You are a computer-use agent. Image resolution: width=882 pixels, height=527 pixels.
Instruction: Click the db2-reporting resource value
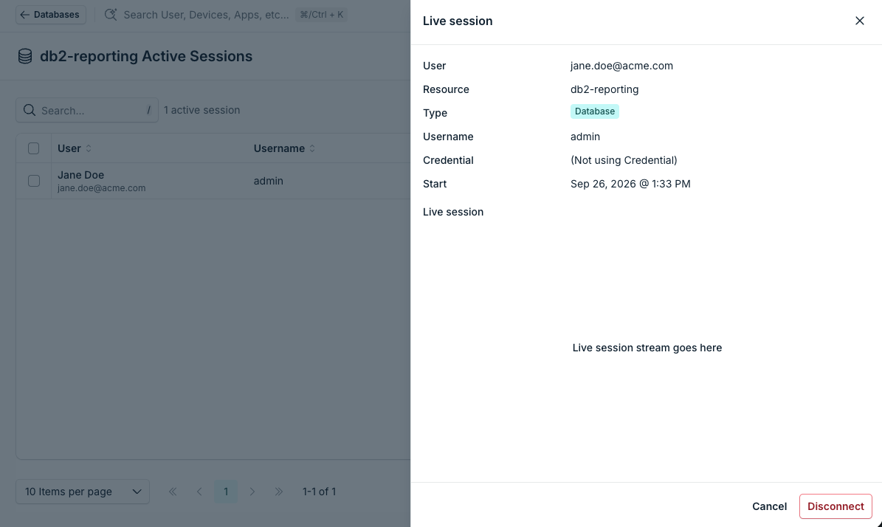coord(604,89)
